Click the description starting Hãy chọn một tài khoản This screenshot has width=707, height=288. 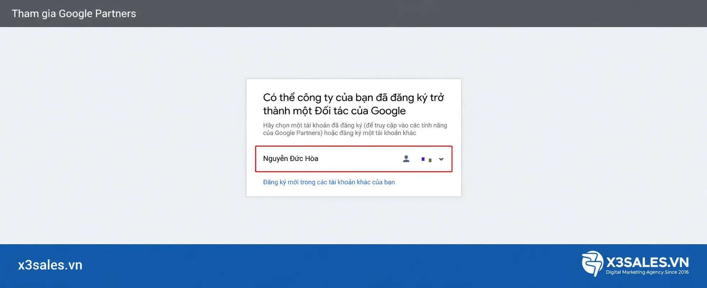[355, 129]
